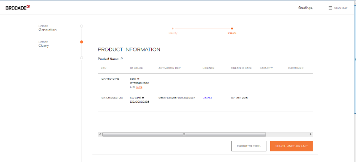Select the created date 07-May-2015

[239, 98]
